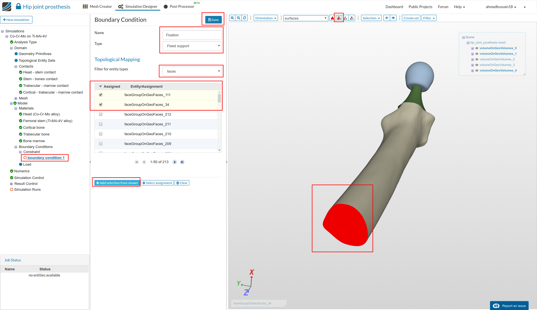Click Add selection from viewer button

pos(117,183)
